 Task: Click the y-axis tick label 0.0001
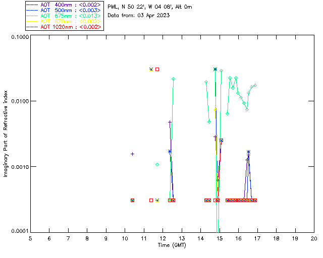(x=20, y=231)
